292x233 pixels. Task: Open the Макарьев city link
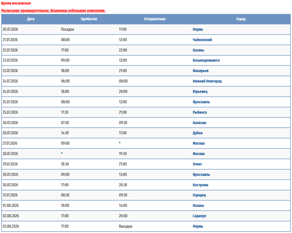coord(201,71)
